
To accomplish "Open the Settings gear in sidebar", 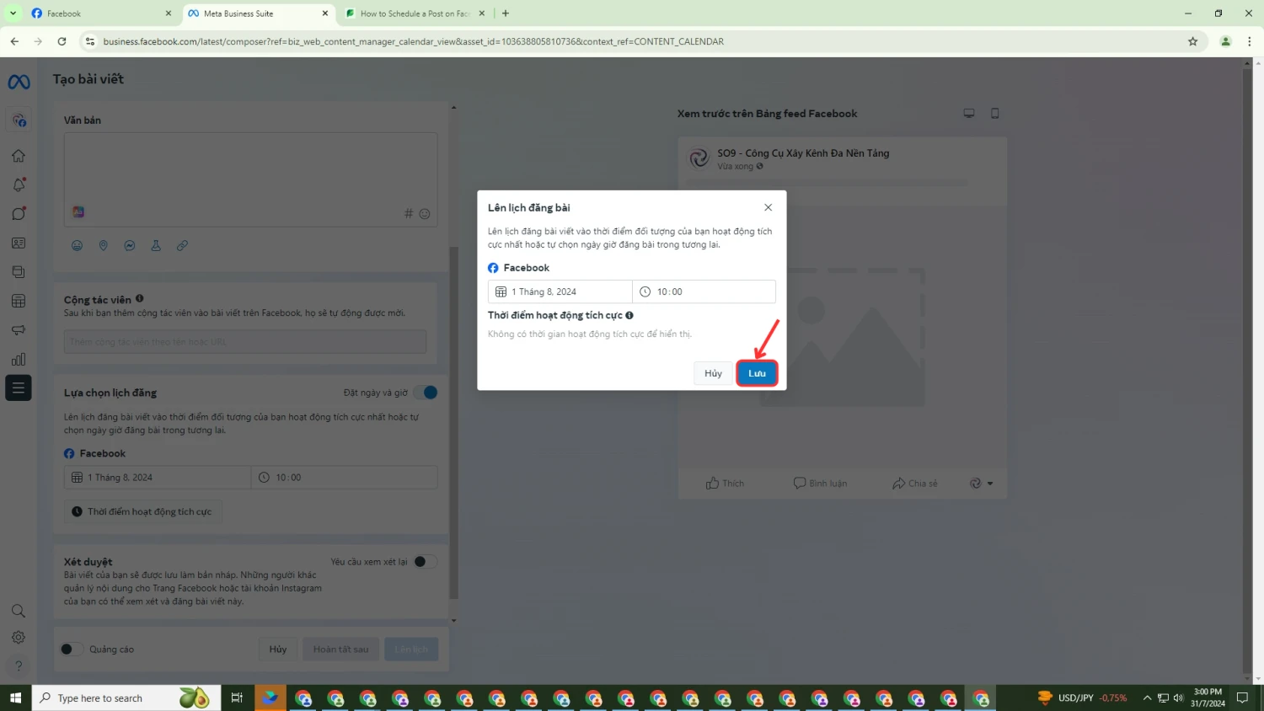I will click(19, 638).
